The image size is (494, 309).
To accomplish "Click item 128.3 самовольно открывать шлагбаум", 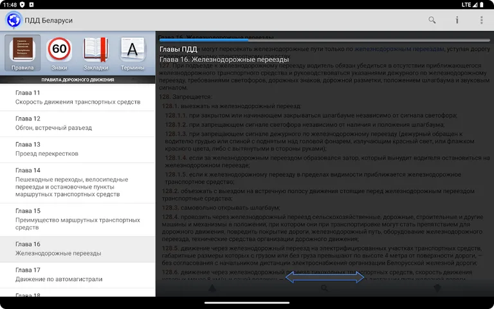I will [221, 208].
